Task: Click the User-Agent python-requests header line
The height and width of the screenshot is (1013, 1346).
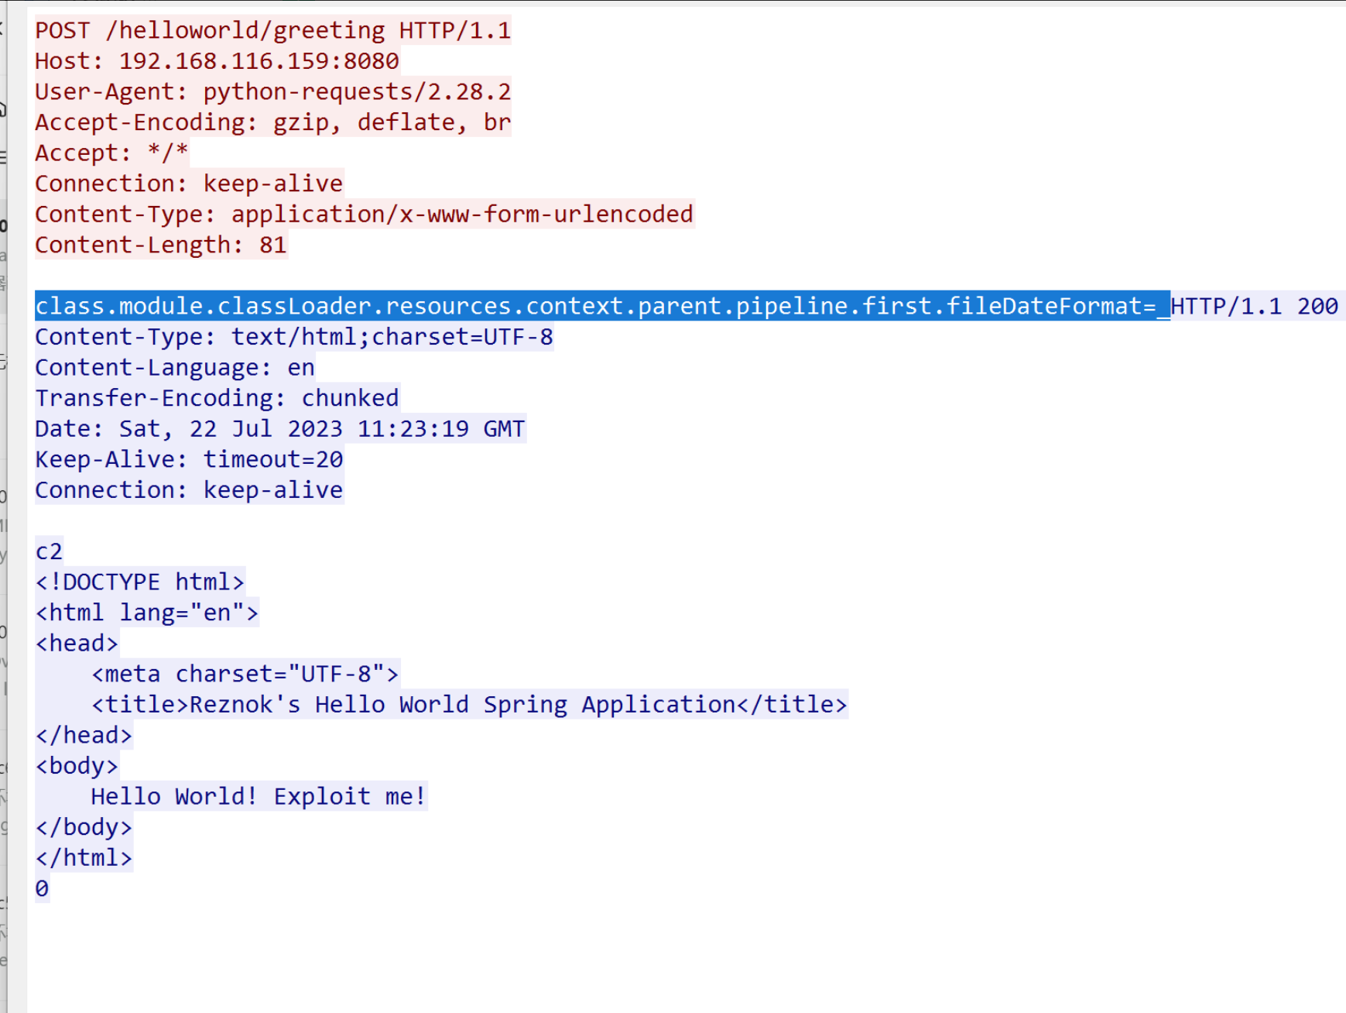Action: point(272,91)
